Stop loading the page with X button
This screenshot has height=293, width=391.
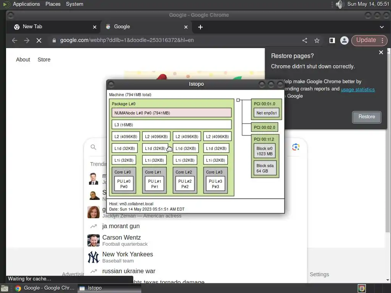(39, 40)
